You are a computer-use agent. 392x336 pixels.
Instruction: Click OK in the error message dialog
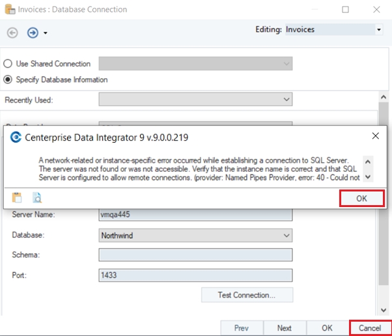[362, 199]
